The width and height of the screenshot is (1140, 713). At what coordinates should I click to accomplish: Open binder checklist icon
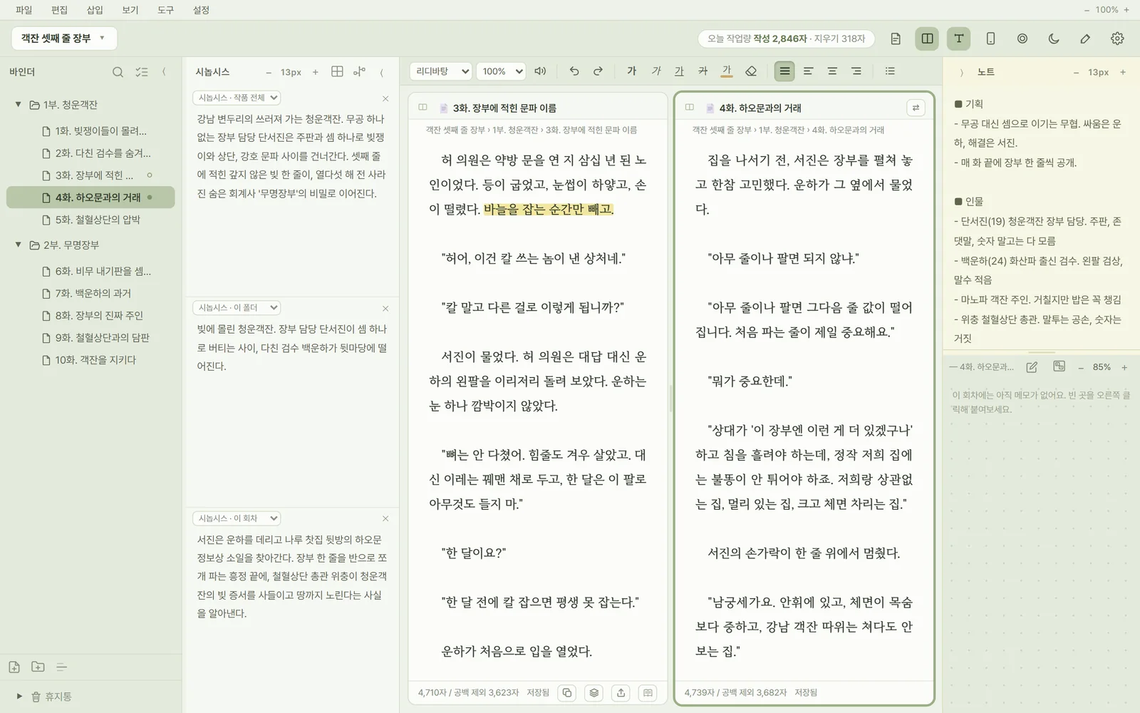coord(142,72)
